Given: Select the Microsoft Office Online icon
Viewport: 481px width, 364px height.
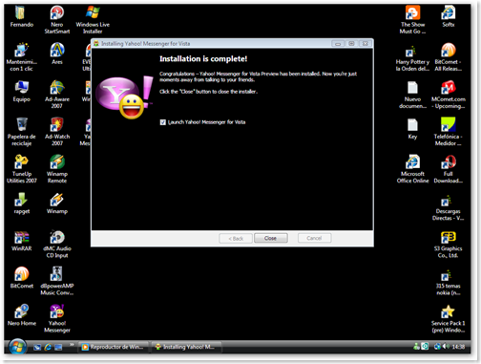Looking at the screenshot, I should pyautogui.click(x=412, y=169).
